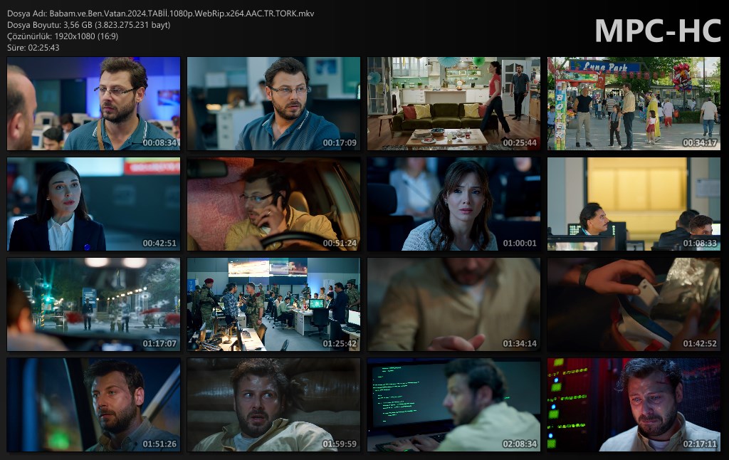Pick the blurred frame stamped 01:34:14

click(453, 305)
